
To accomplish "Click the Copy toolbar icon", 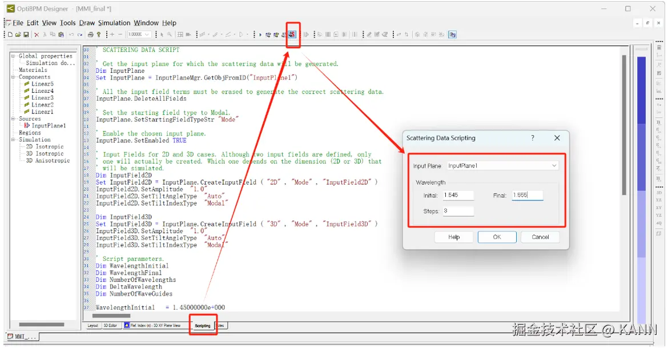I will coord(53,34).
